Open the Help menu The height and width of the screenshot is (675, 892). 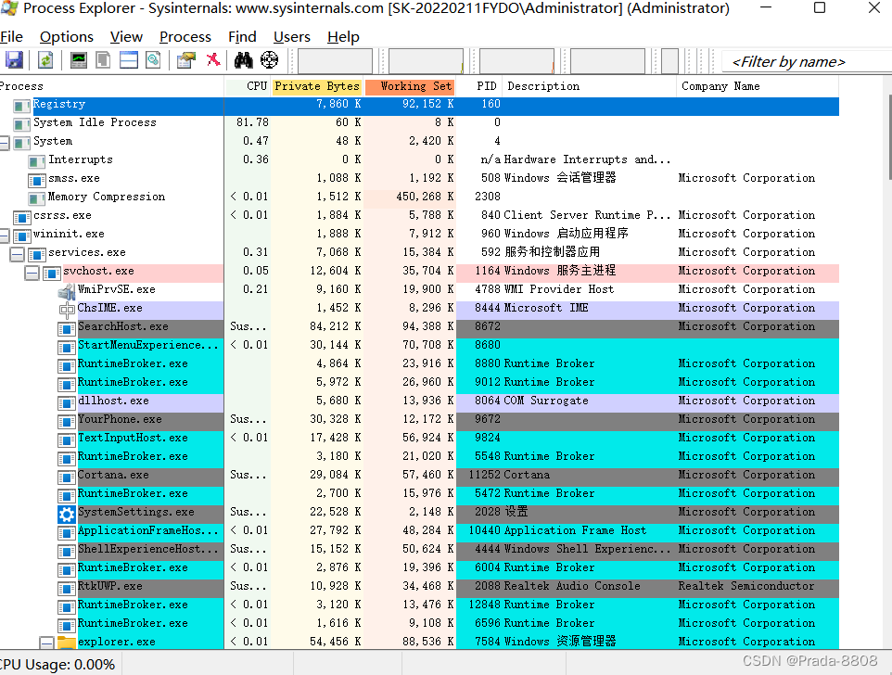(343, 37)
